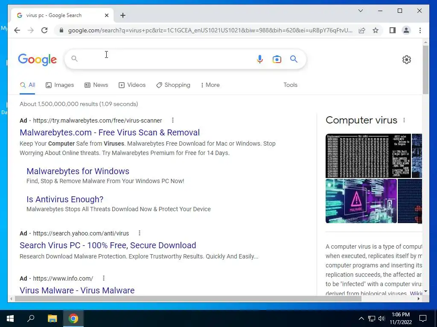Open 'Malwarebytes.com - Free Virus Scan & Removal' link
437x327 pixels.
(110, 132)
